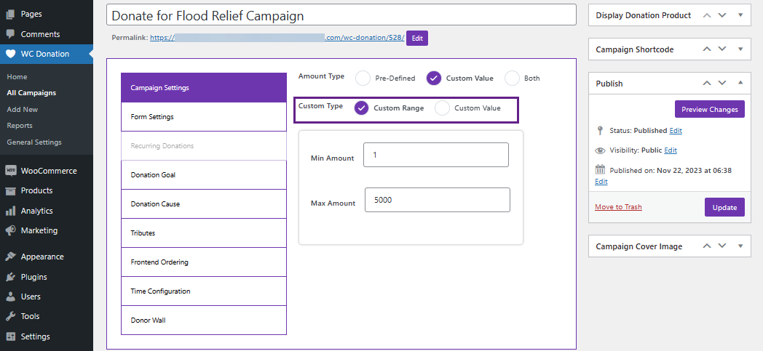Move Display Donation Product panel down
Viewport: 763px width, 351px height.
coord(723,15)
